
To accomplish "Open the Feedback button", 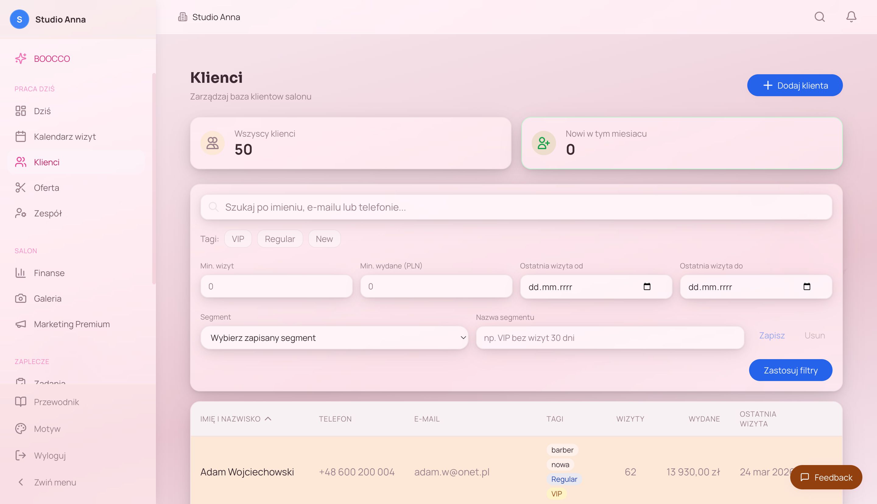I will tap(826, 477).
